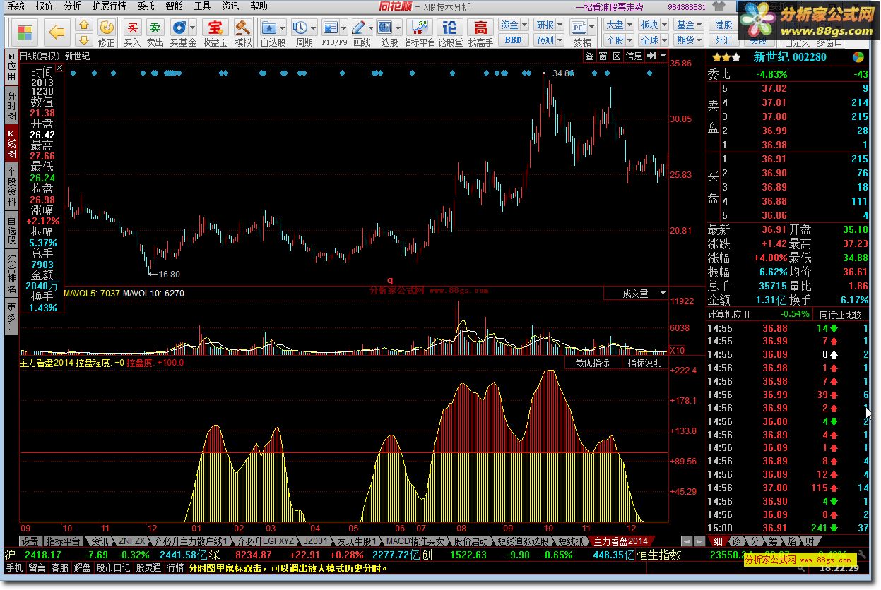Open the 报价 menu
The height and width of the screenshot is (590, 881).
coord(44,6)
